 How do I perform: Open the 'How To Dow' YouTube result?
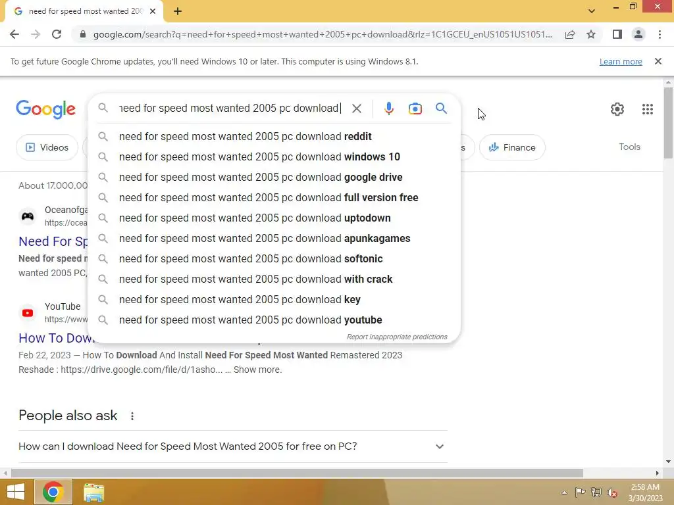[57, 339]
